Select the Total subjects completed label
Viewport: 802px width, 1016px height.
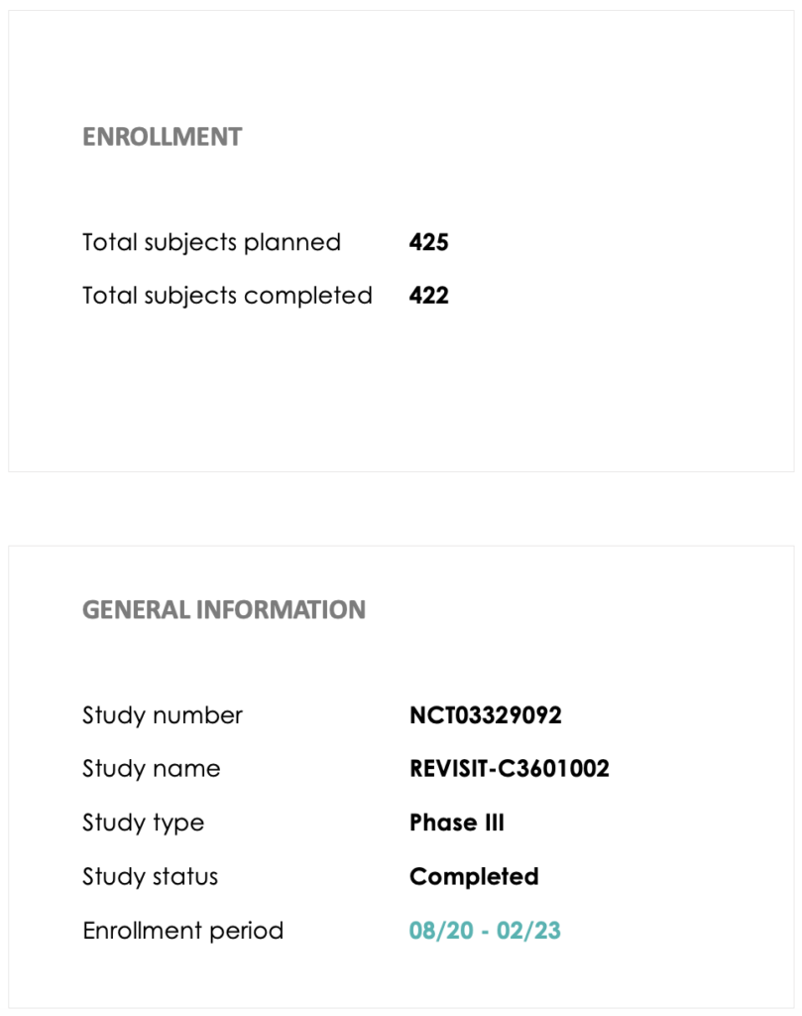227,296
